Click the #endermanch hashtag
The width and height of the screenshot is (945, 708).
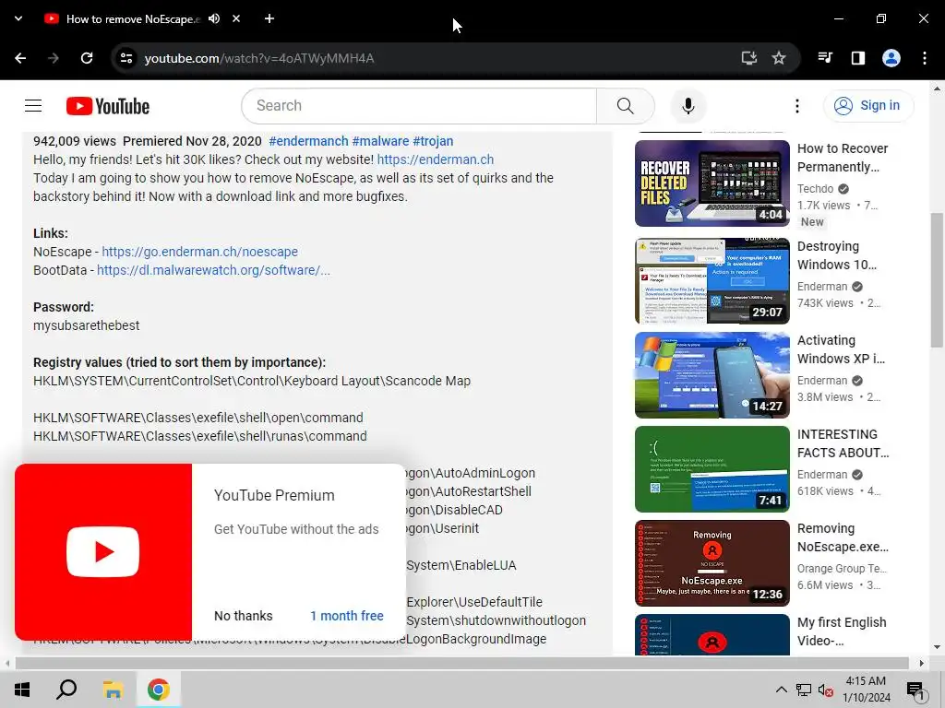308,141
